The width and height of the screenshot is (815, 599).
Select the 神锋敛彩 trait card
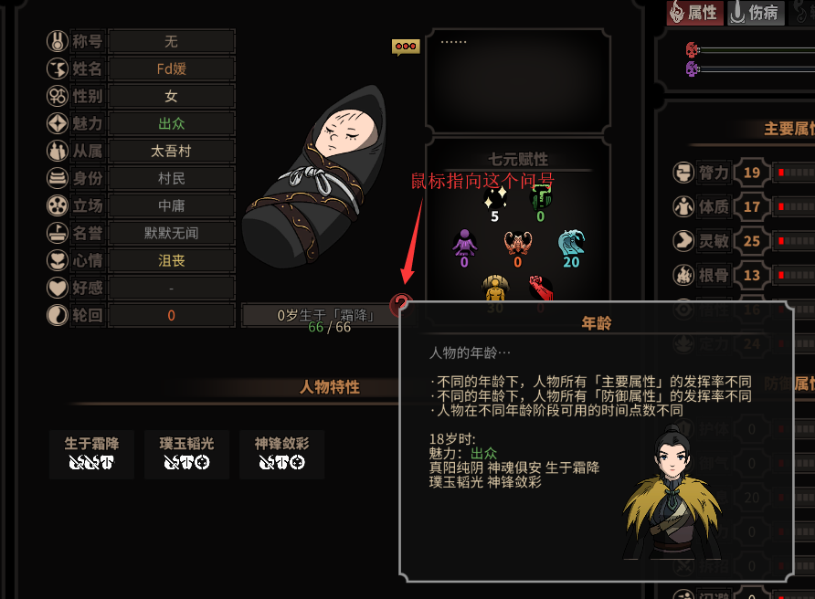(281, 454)
